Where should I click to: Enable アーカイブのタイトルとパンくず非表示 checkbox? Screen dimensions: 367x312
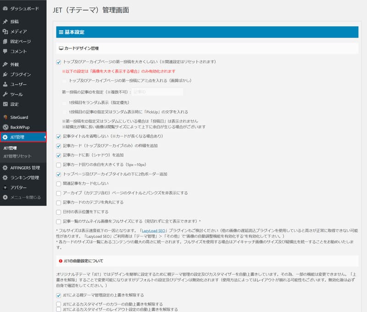click(59, 193)
